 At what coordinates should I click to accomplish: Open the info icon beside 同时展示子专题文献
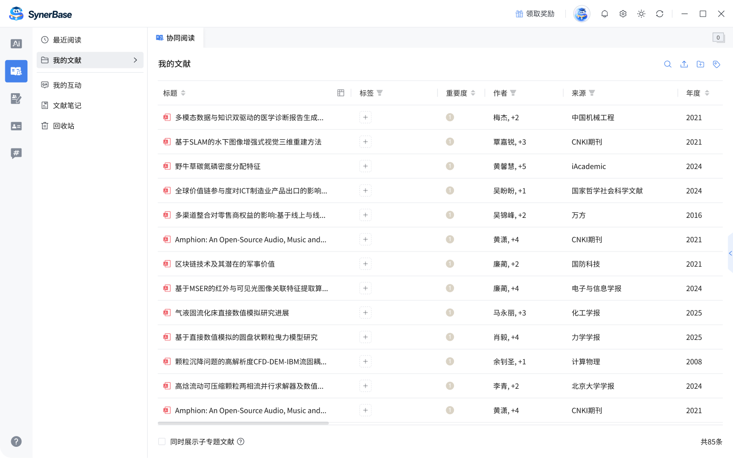tap(240, 441)
